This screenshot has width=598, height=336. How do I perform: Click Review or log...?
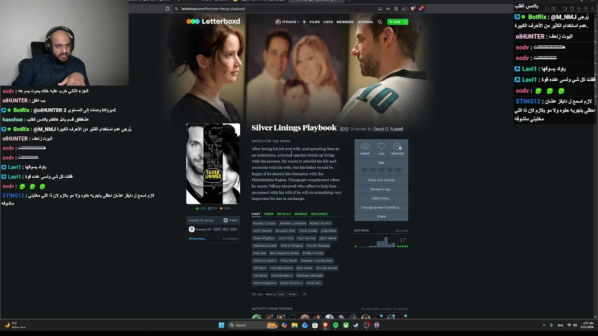pos(381,189)
